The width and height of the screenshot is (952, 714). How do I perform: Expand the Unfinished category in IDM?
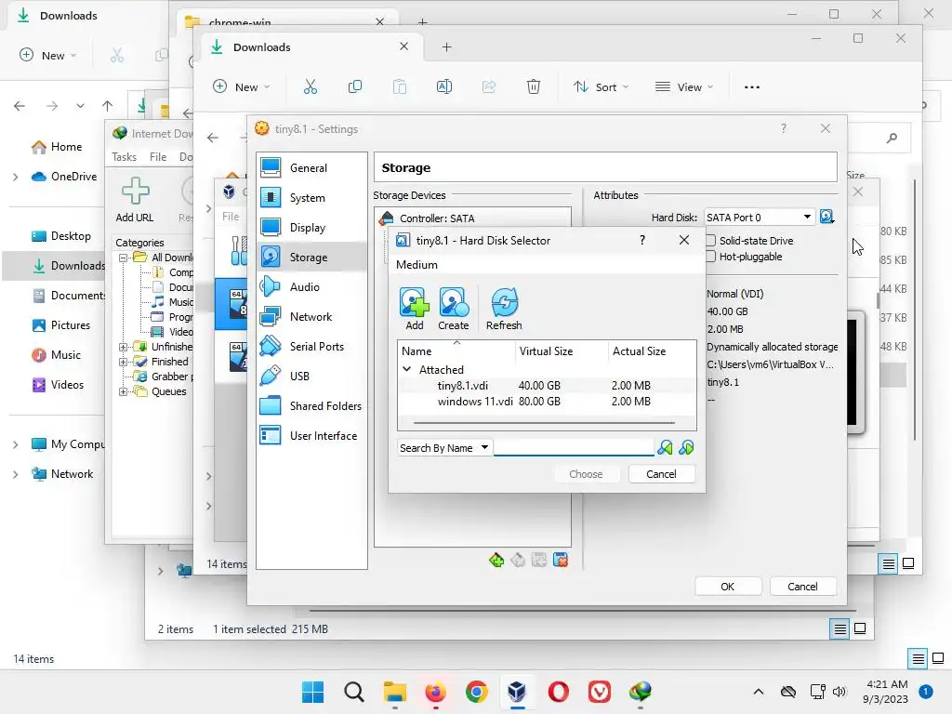coord(124,347)
